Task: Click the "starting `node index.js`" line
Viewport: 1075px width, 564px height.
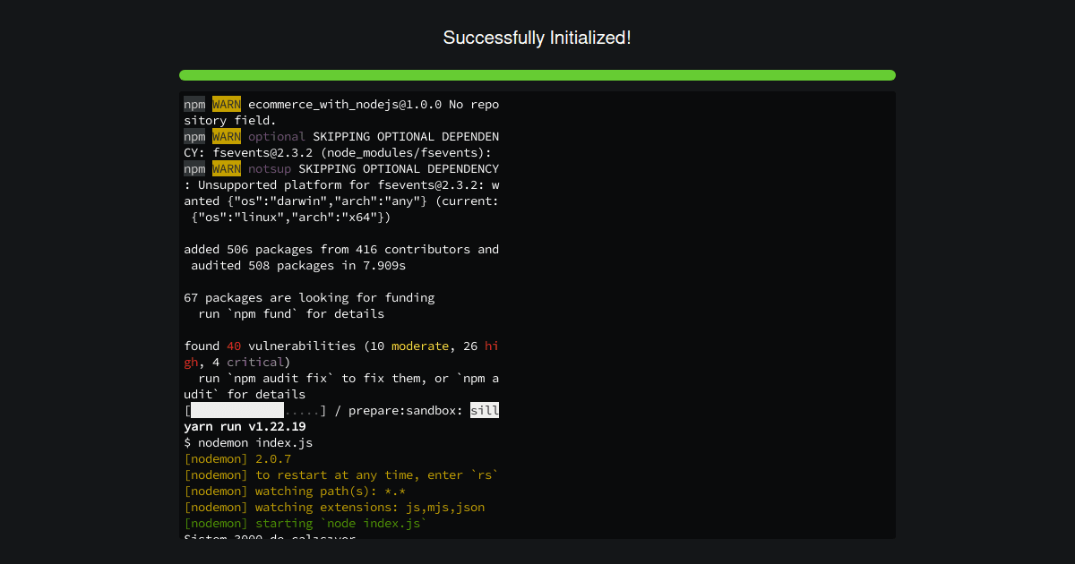Action: (305, 523)
